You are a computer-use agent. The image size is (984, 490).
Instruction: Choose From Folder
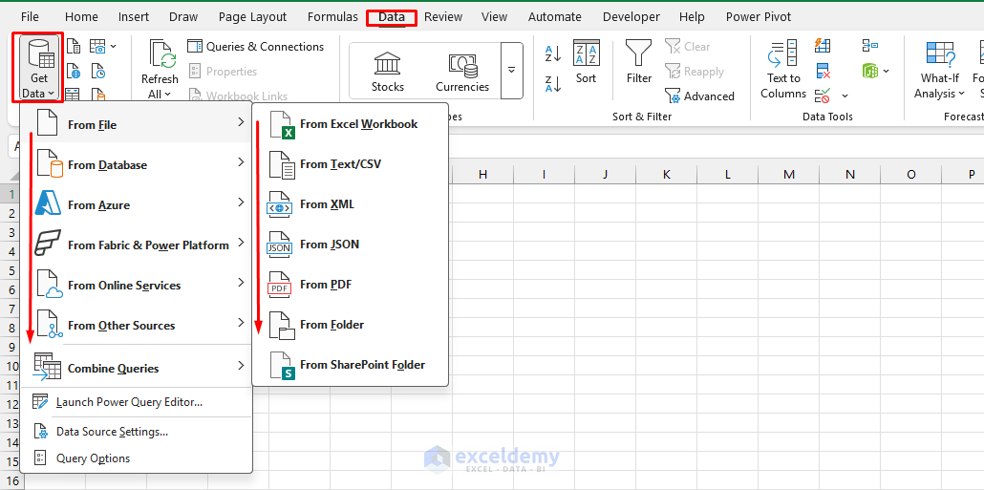coord(351,325)
